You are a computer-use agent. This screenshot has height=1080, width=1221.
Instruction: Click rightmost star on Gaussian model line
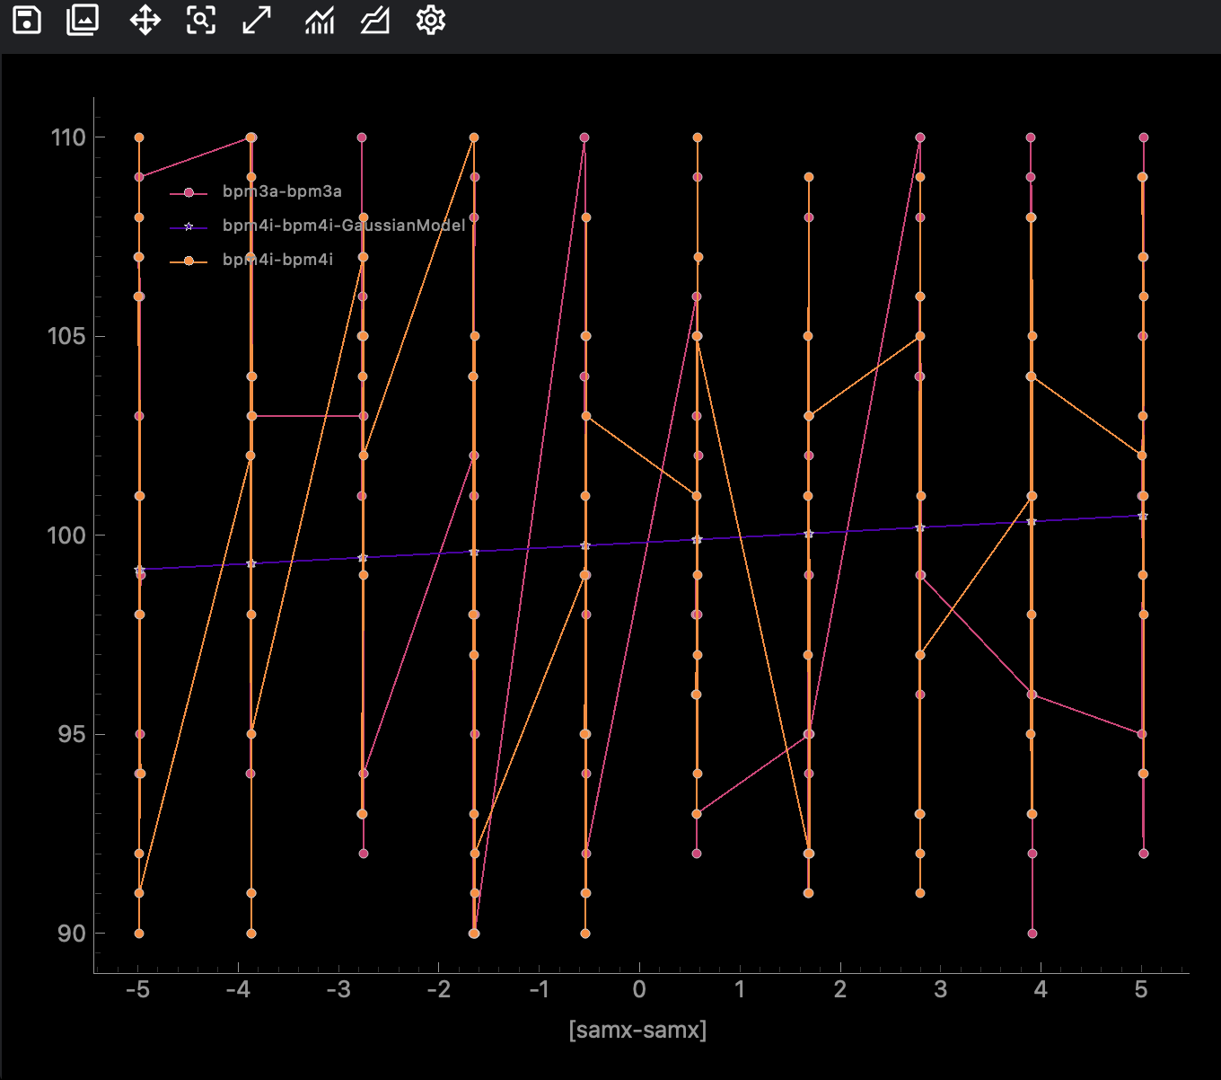click(x=1143, y=516)
